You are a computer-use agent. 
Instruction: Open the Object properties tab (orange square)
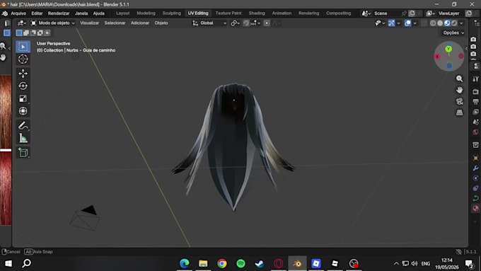click(x=475, y=158)
